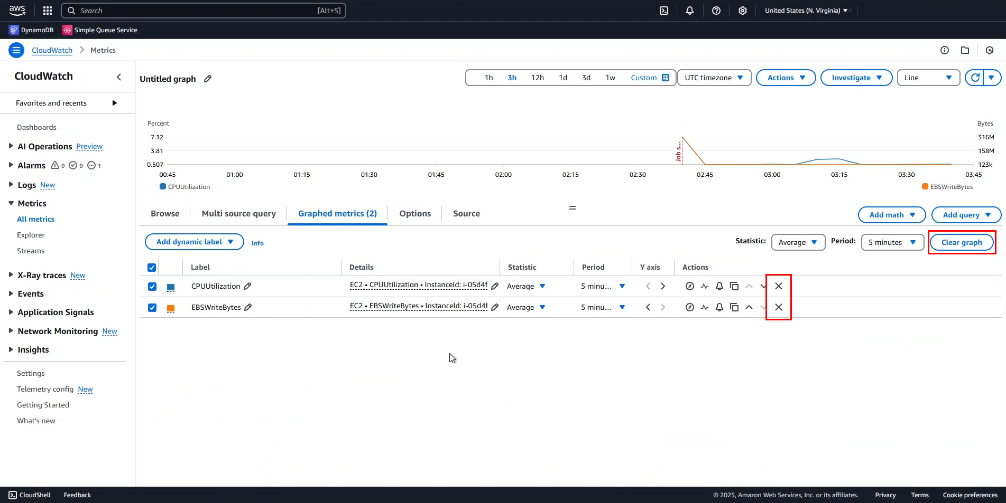Choose the Custom time range
Screen dimensions: 1006x503
650,78
